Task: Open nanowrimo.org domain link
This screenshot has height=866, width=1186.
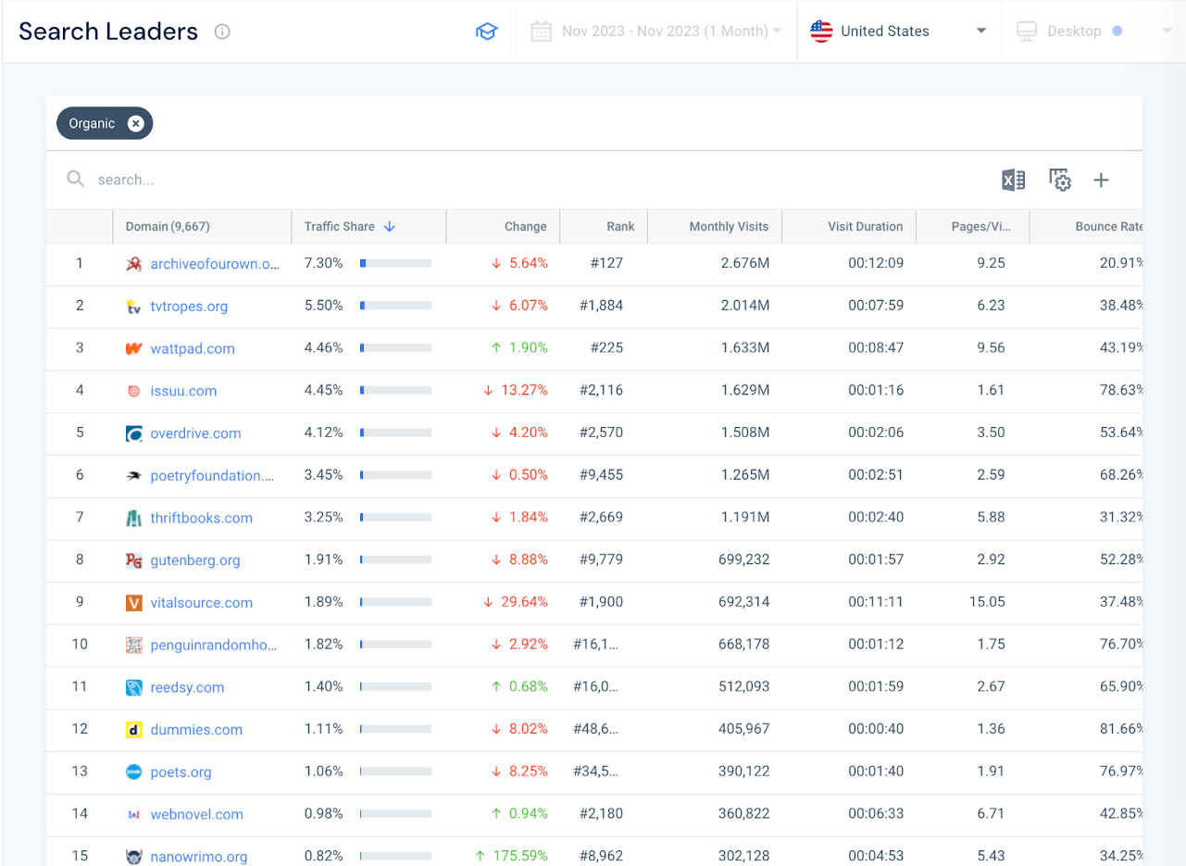Action: tap(199, 857)
